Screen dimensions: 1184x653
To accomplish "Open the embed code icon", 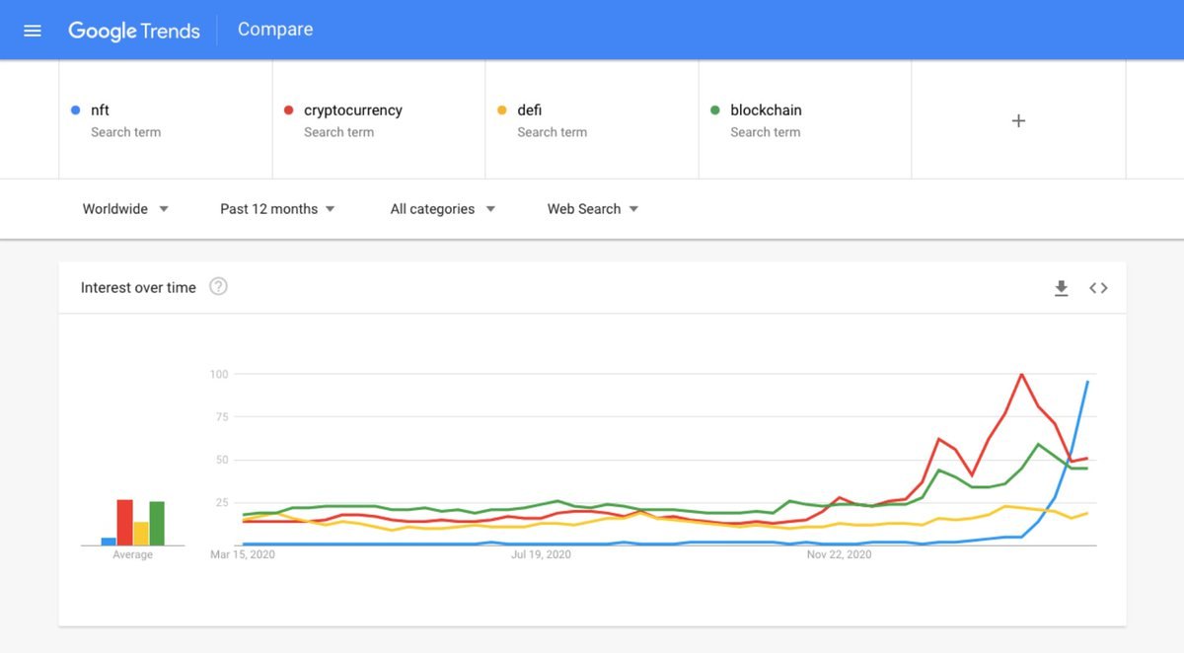I will point(1098,288).
